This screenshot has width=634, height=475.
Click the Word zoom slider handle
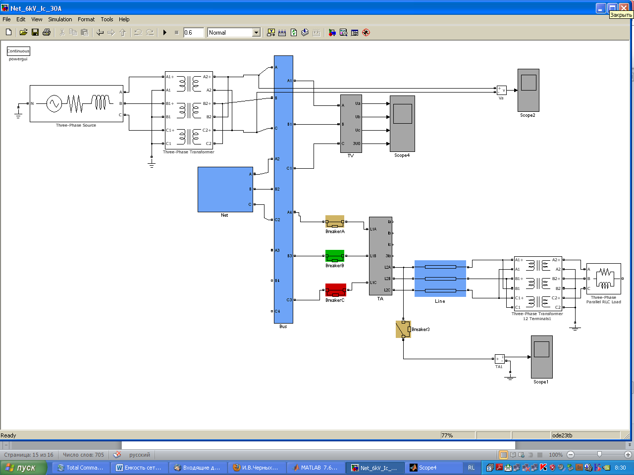(x=599, y=454)
